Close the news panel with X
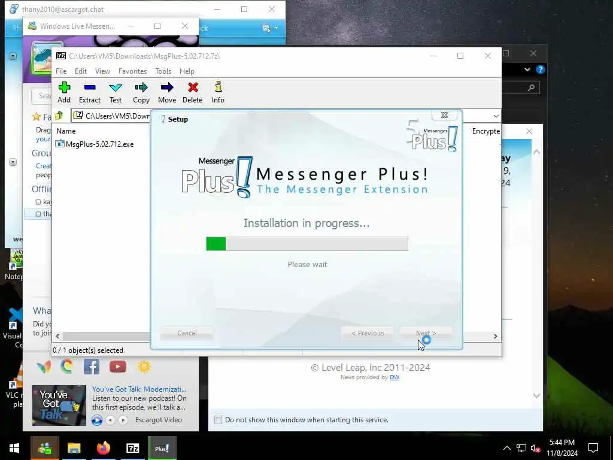The width and height of the screenshot is (613, 460). tap(529, 131)
